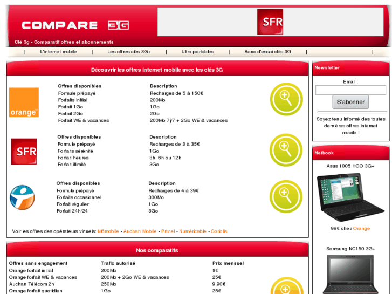The height and width of the screenshot is (294, 392).
Task: Click the SFR operator logo in offers list
Action: click(x=24, y=152)
